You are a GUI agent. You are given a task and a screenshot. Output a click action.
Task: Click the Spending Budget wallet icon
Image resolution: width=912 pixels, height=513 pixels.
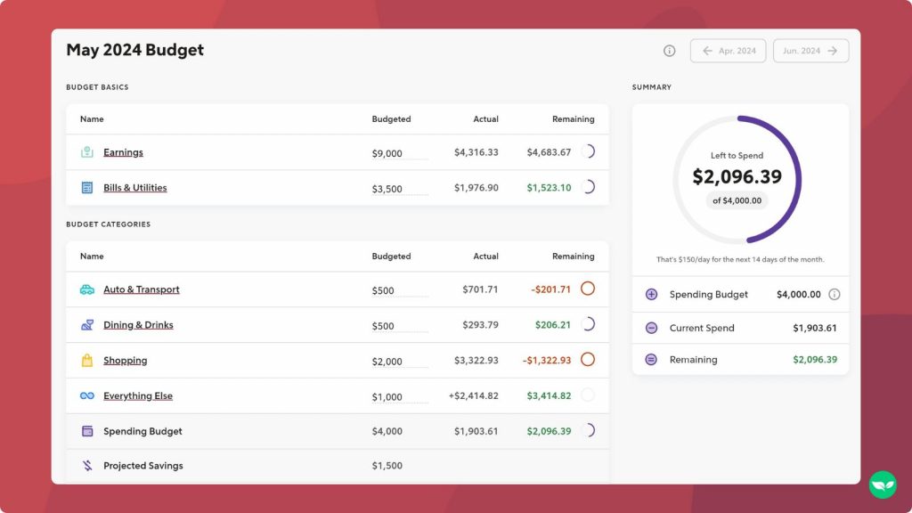point(85,430)
